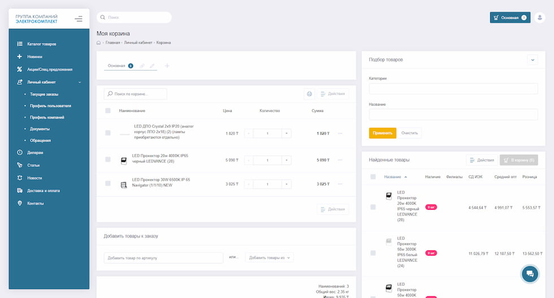Increase quantity of LED Прожектор 30W Navigator

click(287, 184)
